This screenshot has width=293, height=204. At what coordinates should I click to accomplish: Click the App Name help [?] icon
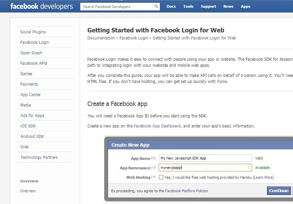153,158
